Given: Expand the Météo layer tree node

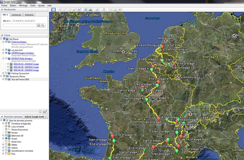Looking at the screenshot, I should point(3,145).
